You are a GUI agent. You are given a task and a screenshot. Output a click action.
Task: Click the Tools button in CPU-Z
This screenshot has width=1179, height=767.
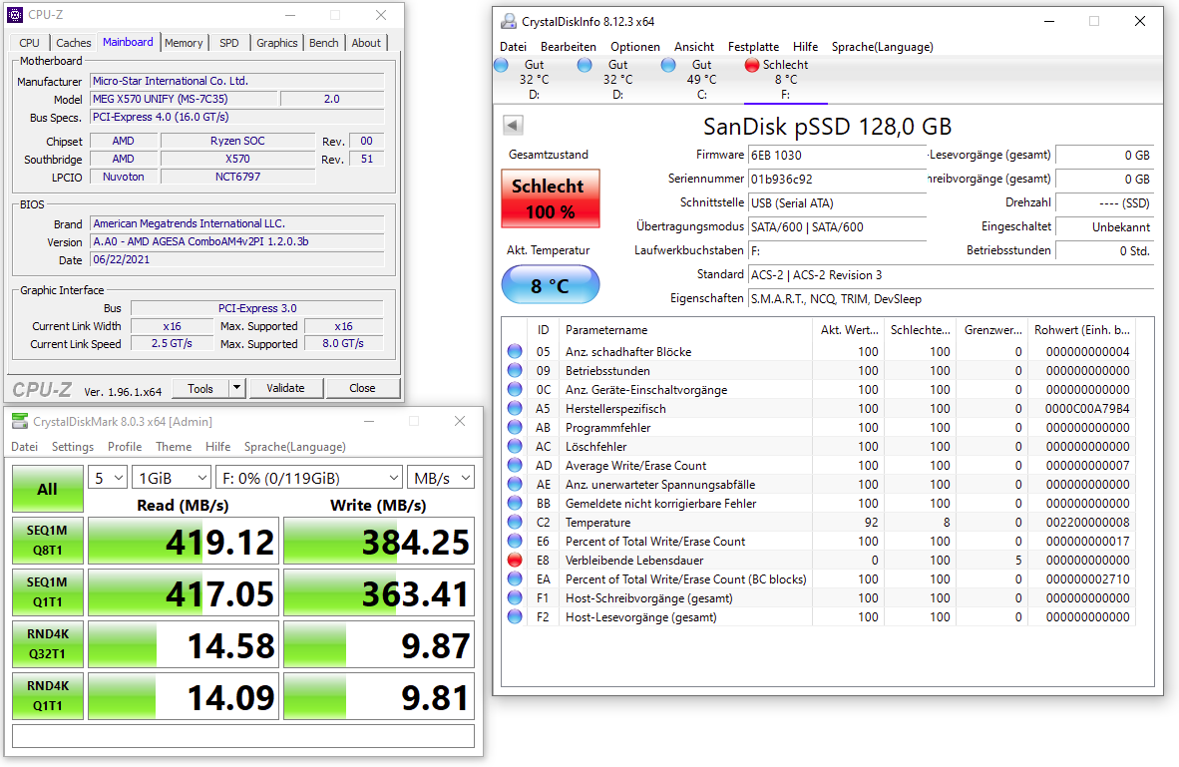point(200,388)
